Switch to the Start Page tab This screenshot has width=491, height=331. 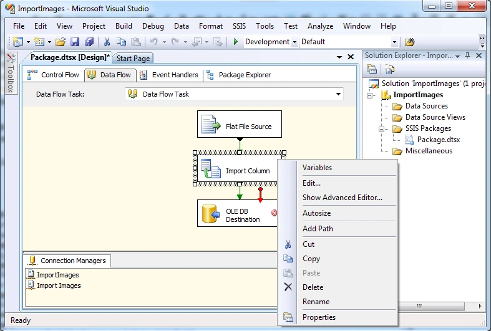(x=133, y=59)
